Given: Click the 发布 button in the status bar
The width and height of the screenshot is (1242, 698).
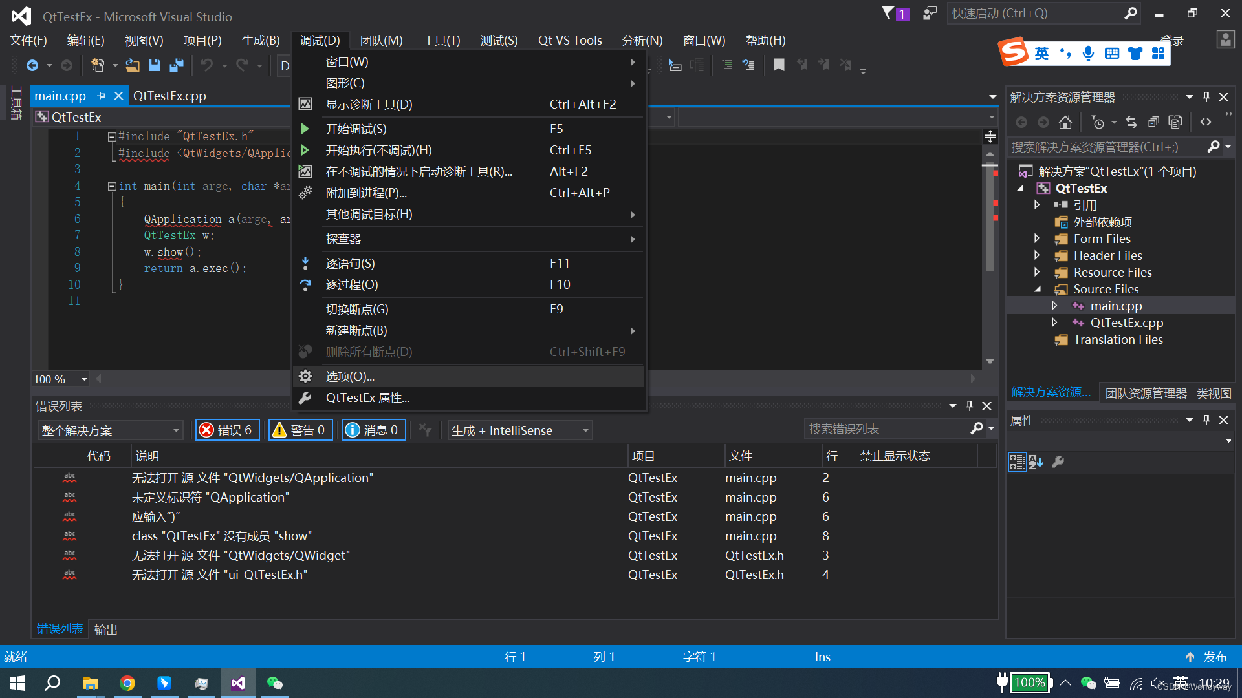Looking at the screenshot, I should pos(1215,656).
